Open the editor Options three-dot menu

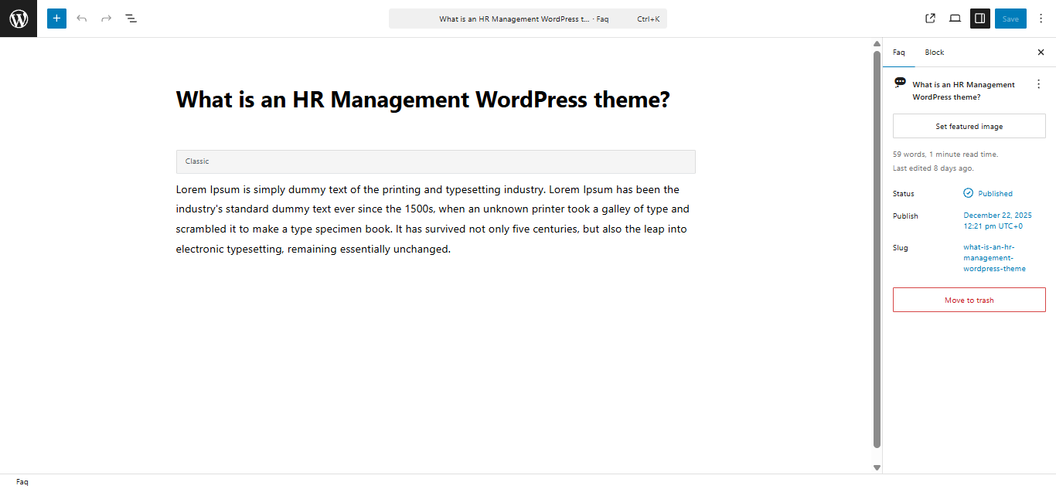tap(1041, 19)
